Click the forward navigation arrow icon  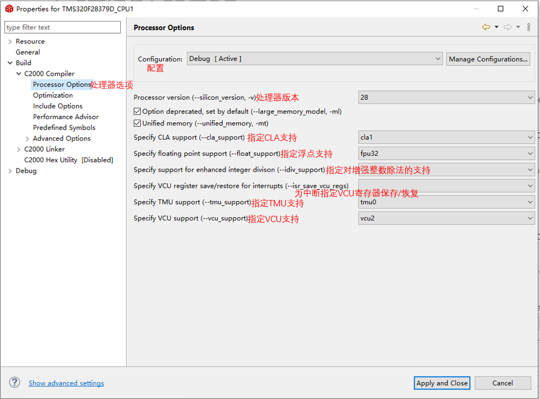pos(507,27)
